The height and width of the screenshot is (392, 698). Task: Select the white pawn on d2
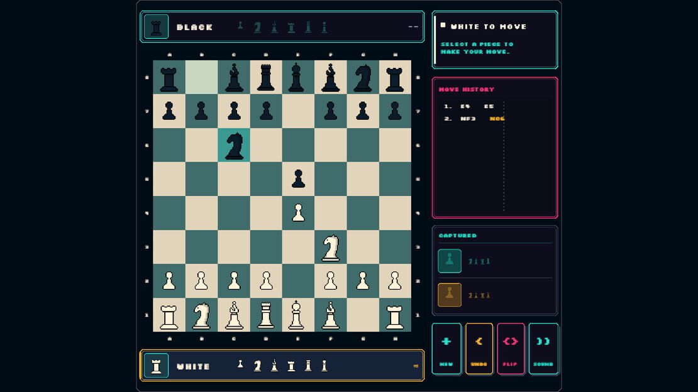[x=266, y=281]
